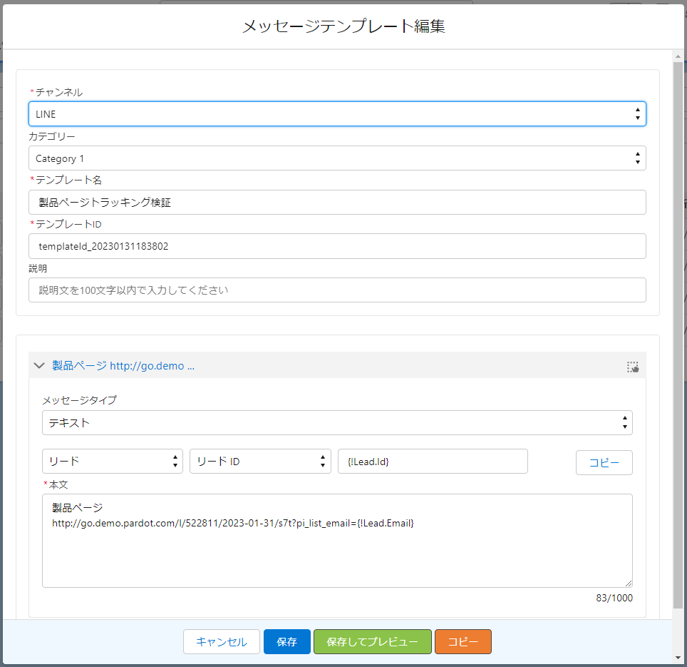
Task: Click the テンプレートID input field
Action: [x=337, y=246]
